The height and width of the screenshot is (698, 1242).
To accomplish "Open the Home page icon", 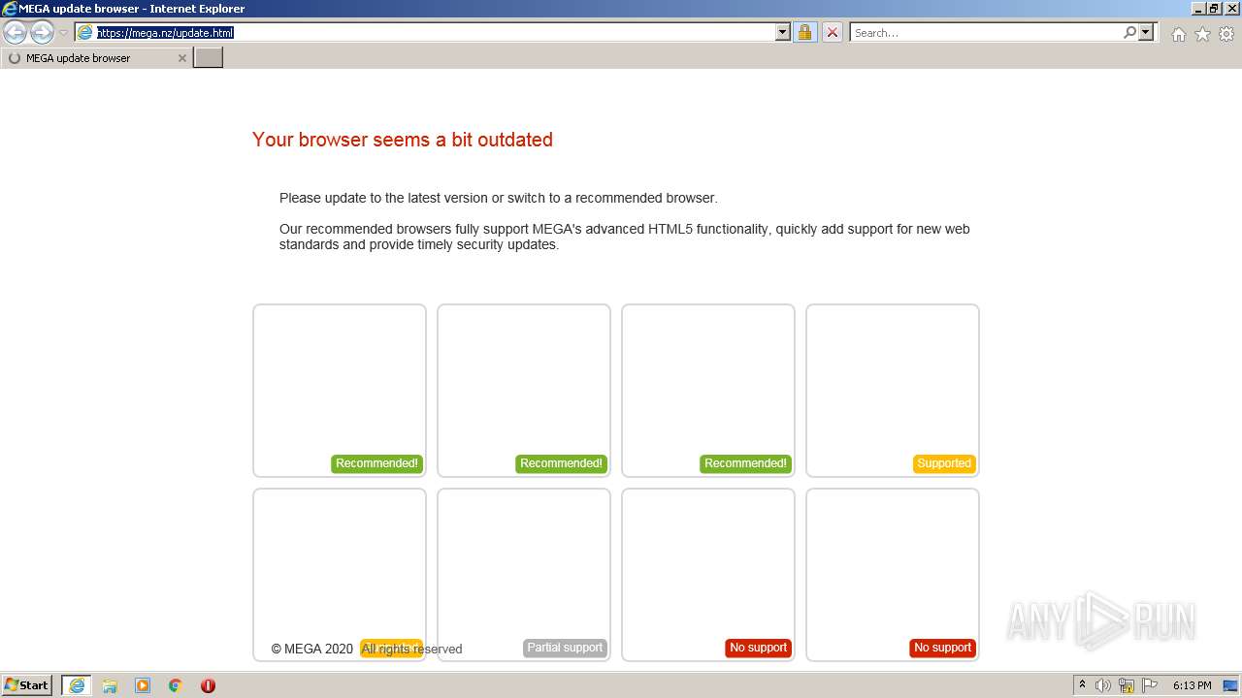I will (x=1178, y=34).
